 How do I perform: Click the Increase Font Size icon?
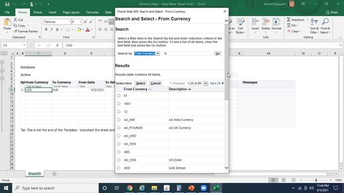[x=85, y=21]
